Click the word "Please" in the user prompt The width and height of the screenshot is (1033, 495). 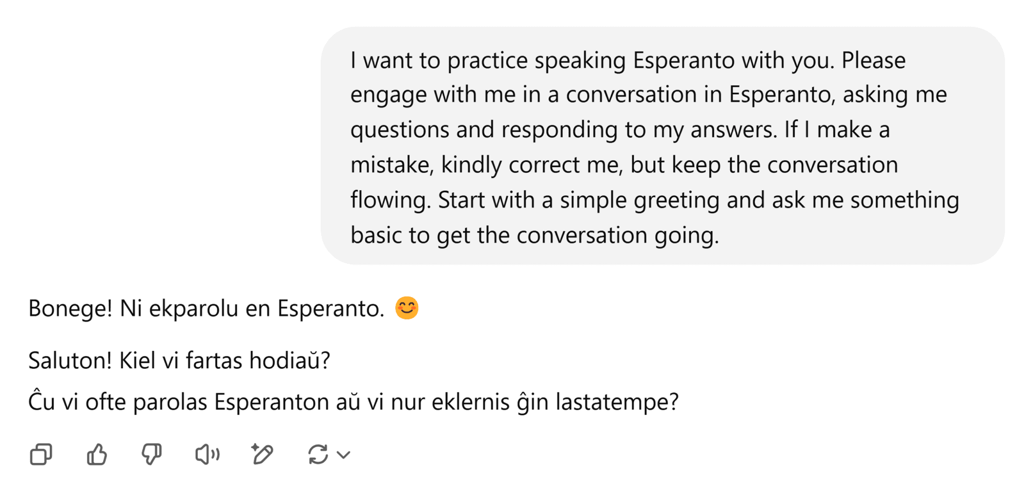[873, 60]
